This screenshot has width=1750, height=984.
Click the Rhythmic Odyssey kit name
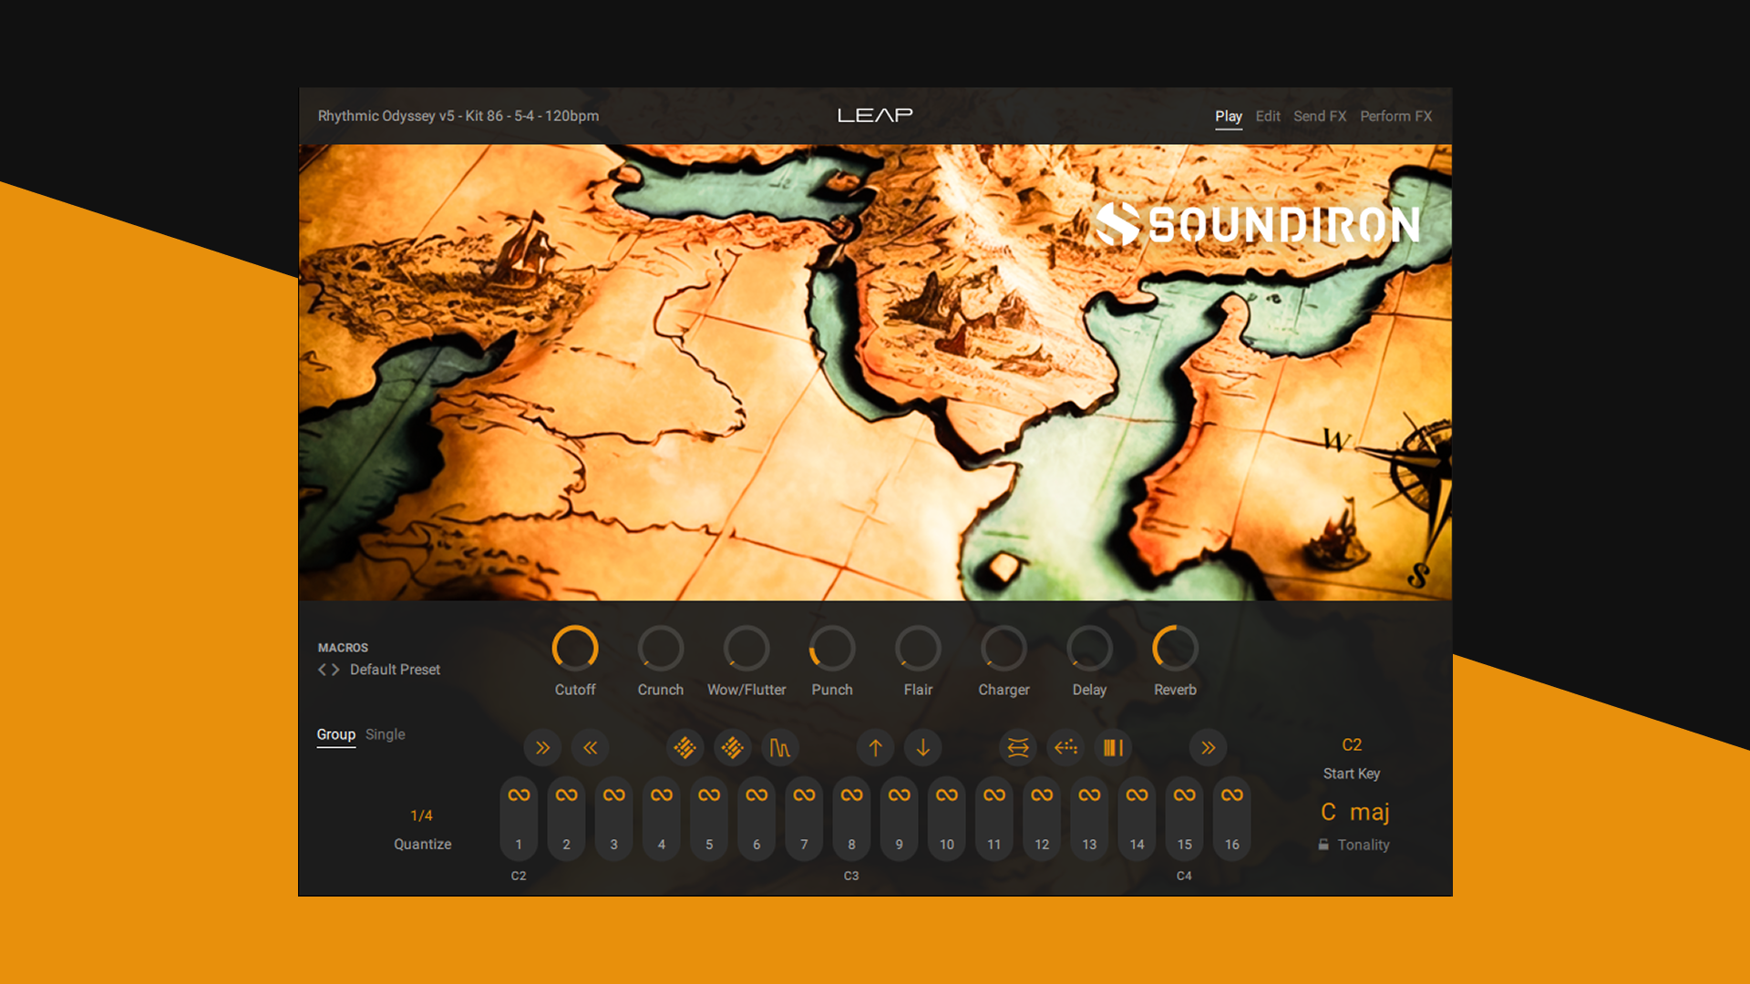click(x=458, y=116)
